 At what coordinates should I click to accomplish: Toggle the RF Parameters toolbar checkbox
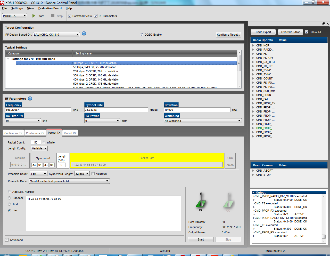(x=96, y=16)
